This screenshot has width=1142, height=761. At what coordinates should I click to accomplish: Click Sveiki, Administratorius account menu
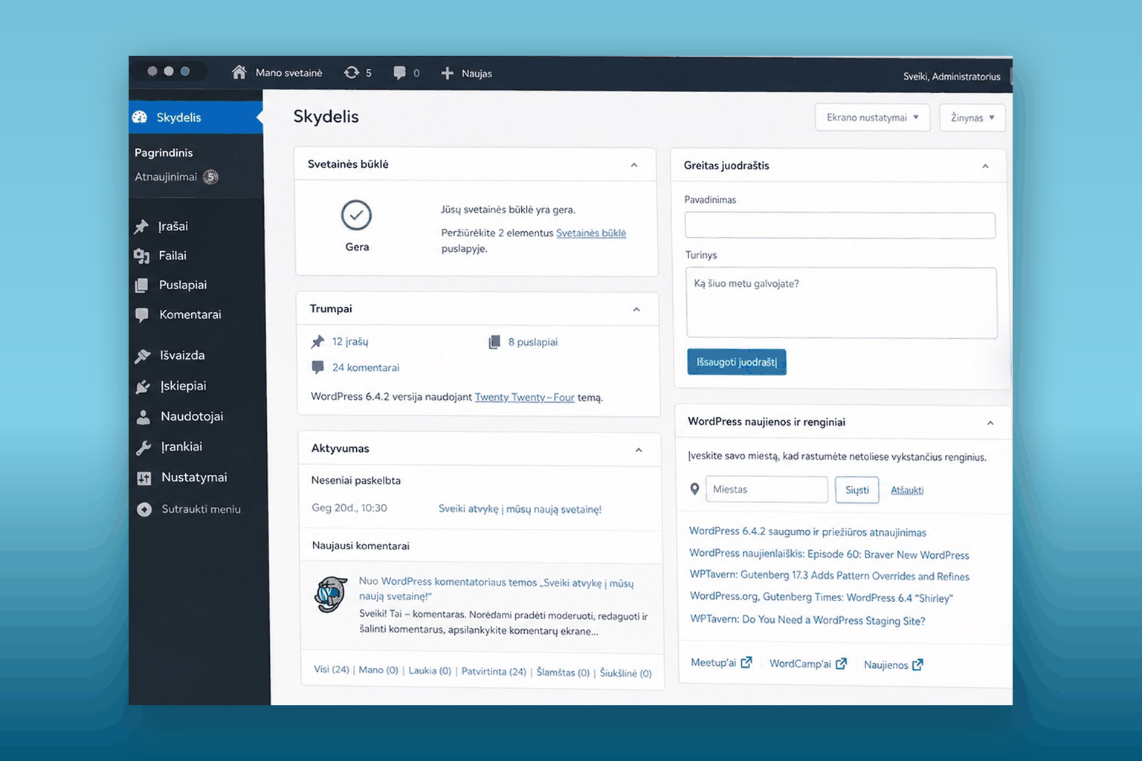pyautogui.click(x=952, y=76)
